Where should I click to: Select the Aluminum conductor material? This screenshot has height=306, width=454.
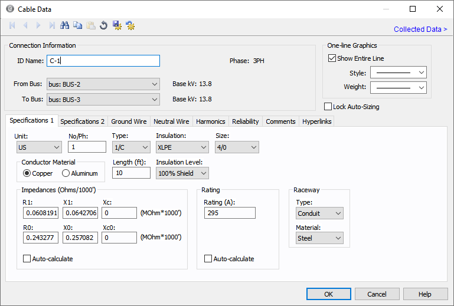coord(66,173)
